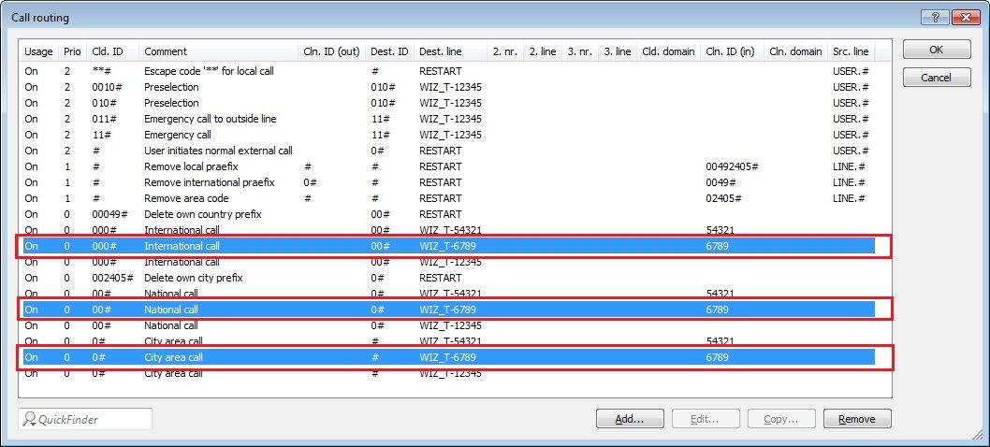Click the help question mark button
This screenshot has width=990, height=447.
(935, 17)
